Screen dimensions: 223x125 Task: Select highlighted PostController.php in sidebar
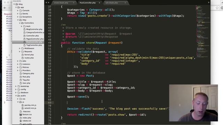(34, 42)
